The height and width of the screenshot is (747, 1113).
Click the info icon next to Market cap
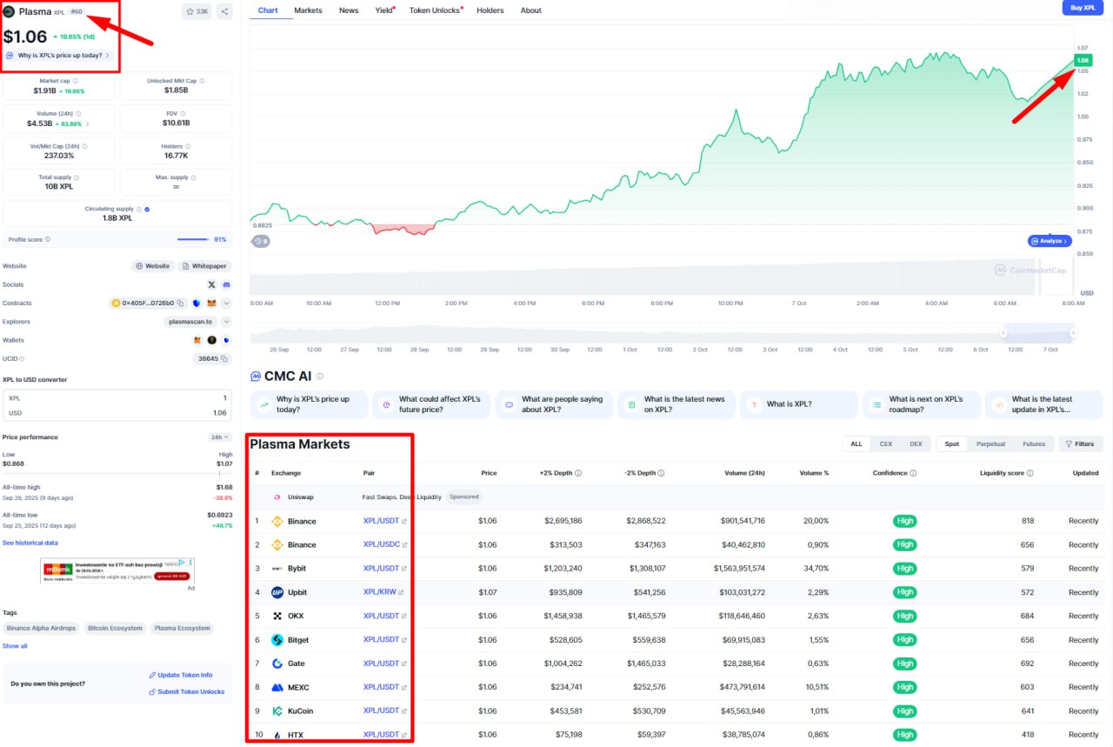76,81
